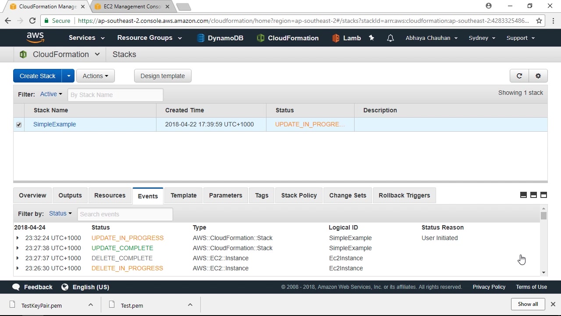This screenshot has height=316, width=561.
Task: Go back in the browser
Action: tap(8, 21)
